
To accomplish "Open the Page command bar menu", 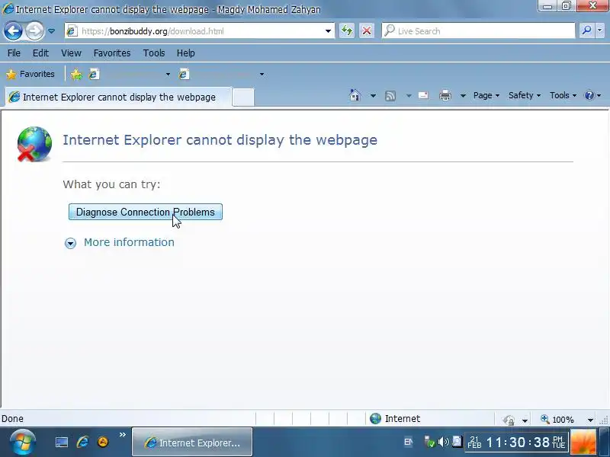I will (486, 96).
